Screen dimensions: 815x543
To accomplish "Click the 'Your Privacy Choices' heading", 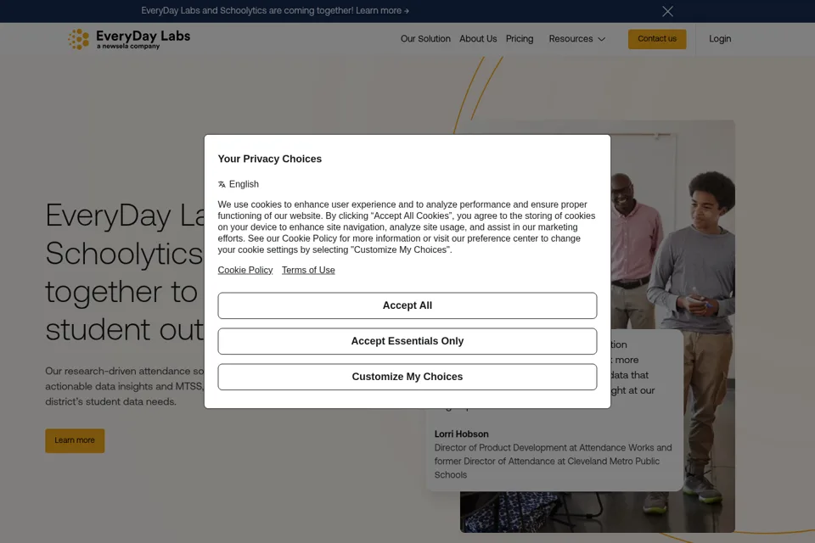I will (269, 159).
